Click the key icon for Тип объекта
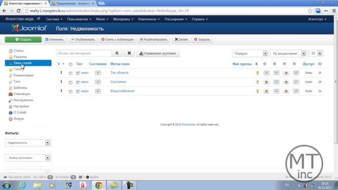 point(257,73)
